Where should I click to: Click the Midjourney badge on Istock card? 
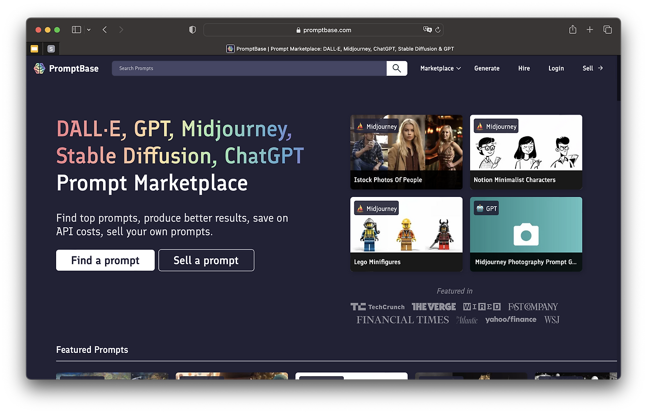coord(377,126)
